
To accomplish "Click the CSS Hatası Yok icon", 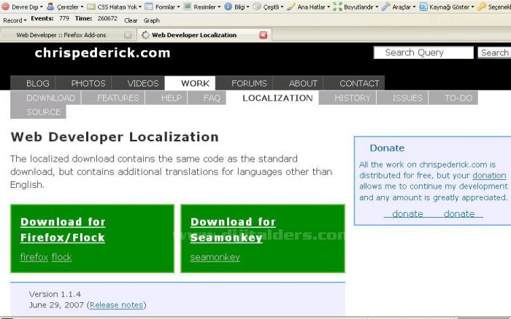I will (x=91, y=7).
